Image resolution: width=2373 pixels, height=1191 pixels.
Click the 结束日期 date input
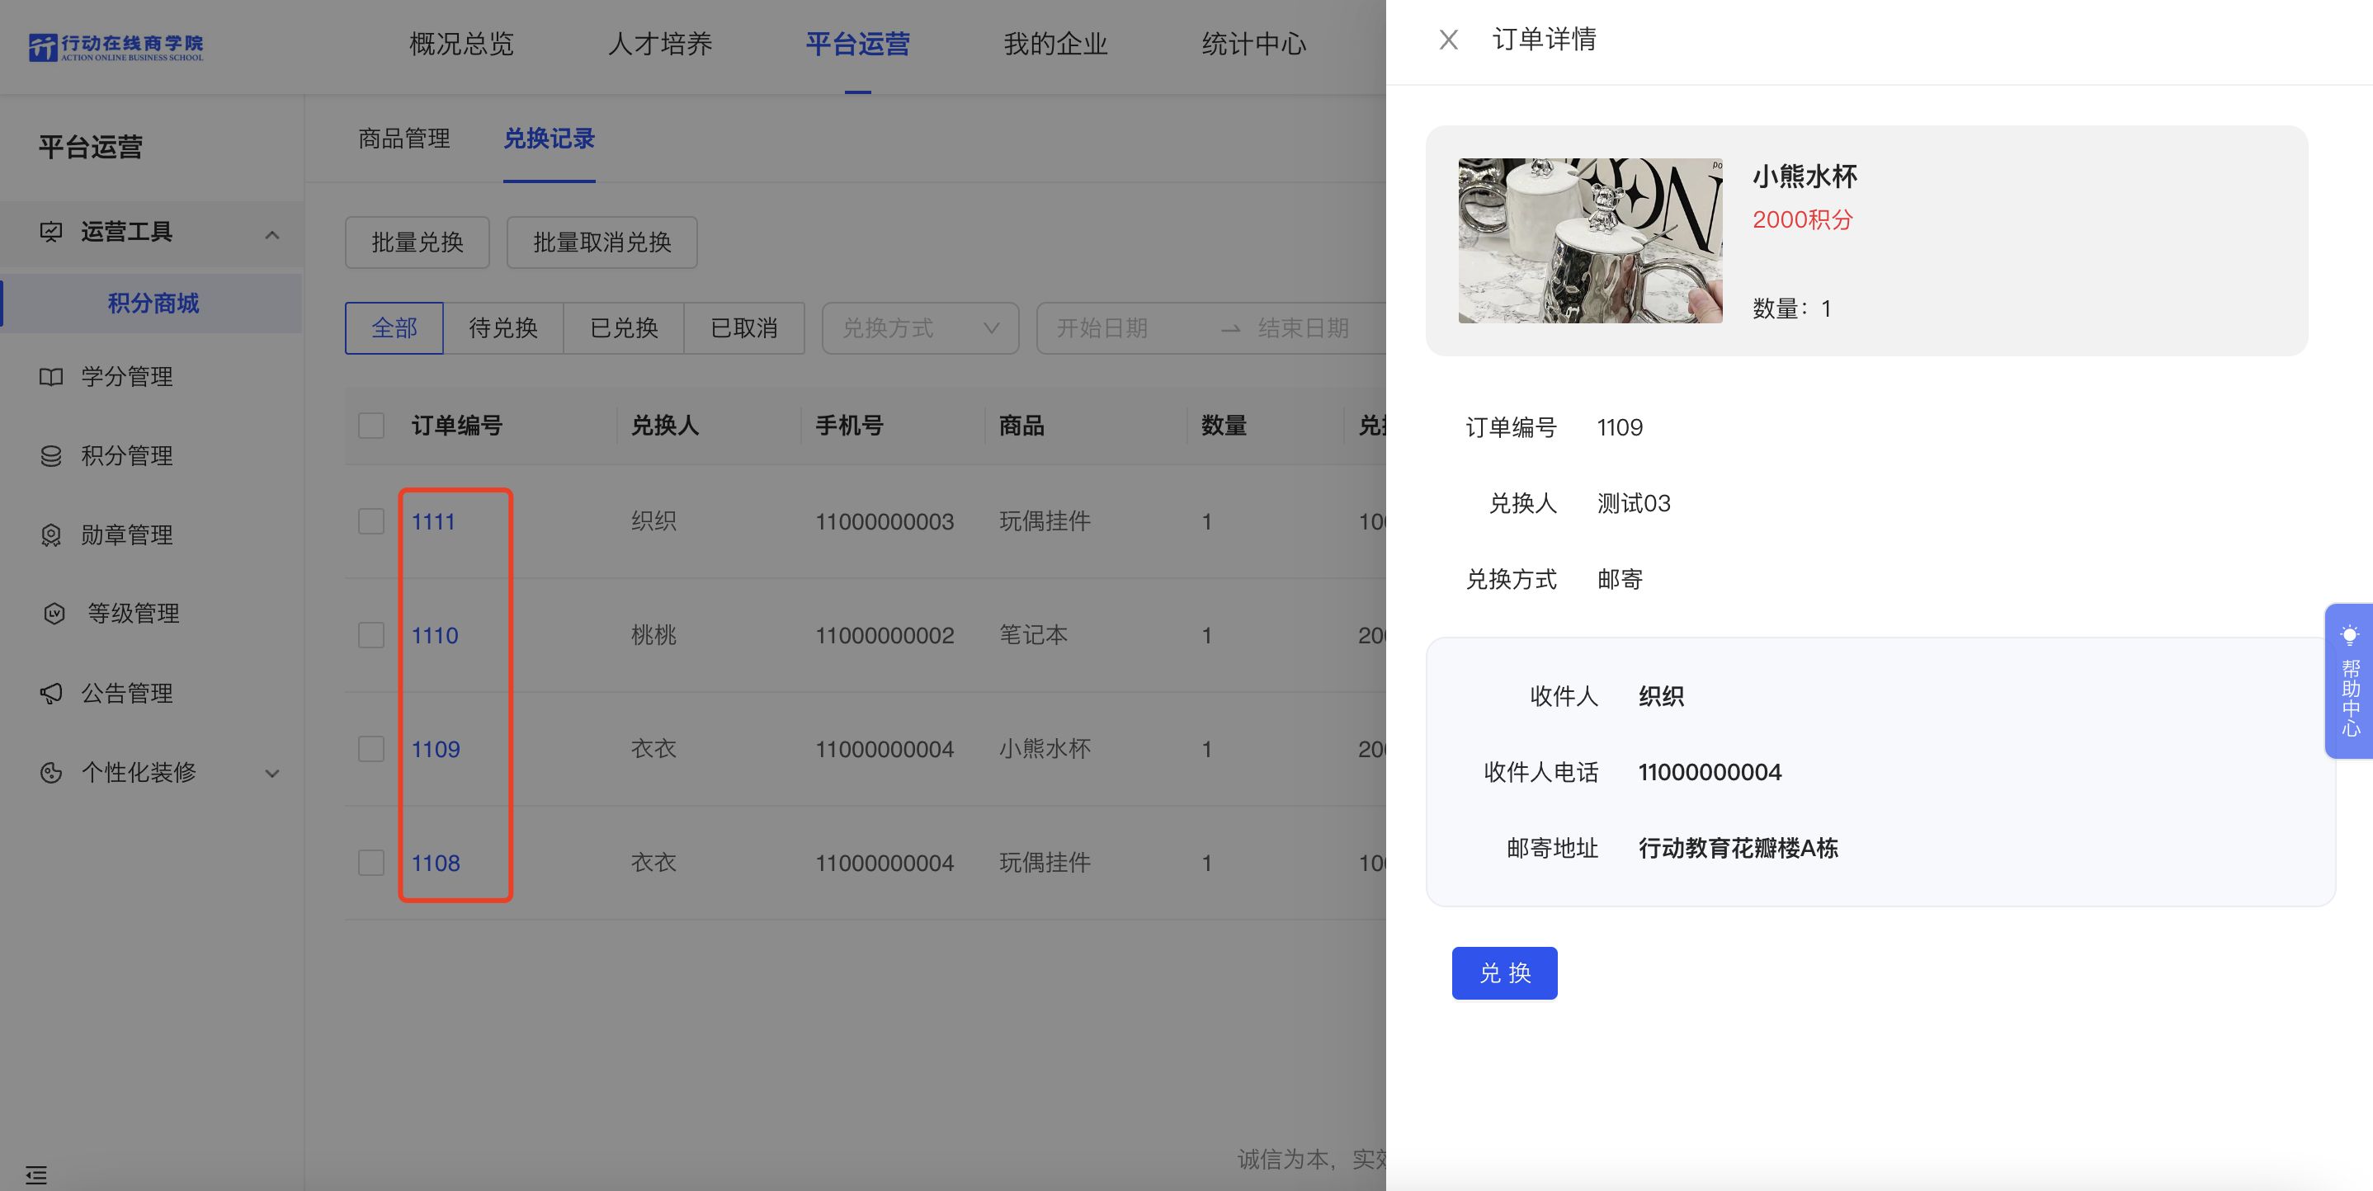[1304, 328]
